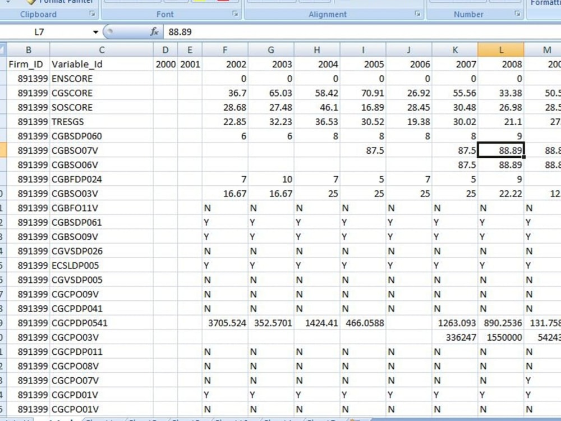The width and height of the screenshot is (561, 421).
Task: Click the cell containing 46.1
Action: click(x=317, y=107)
